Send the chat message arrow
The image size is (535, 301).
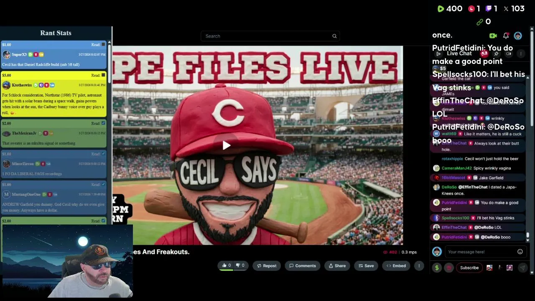(x=522, y=268)
